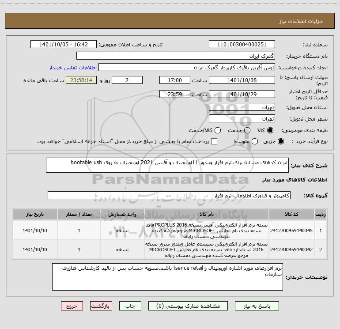Click the نام کالا column header

[207, 215]
